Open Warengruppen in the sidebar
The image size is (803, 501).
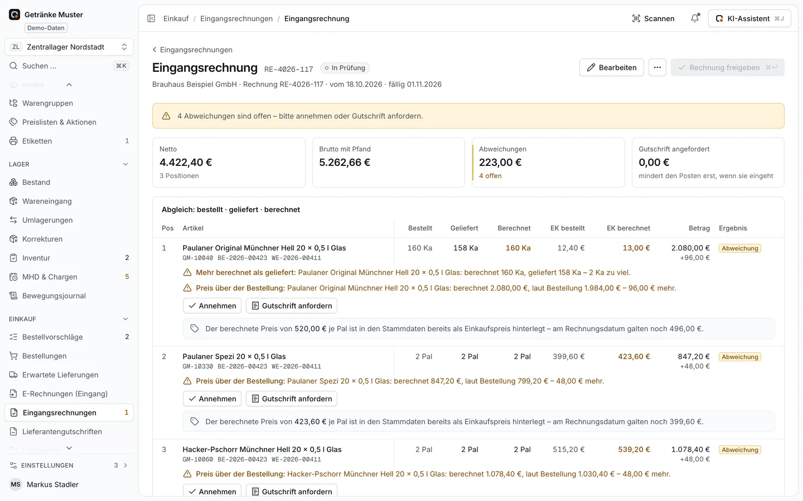coord(69,103)
